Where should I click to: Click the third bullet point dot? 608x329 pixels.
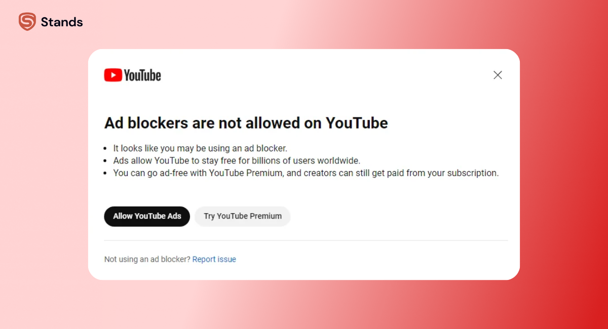tap(106, 173)
